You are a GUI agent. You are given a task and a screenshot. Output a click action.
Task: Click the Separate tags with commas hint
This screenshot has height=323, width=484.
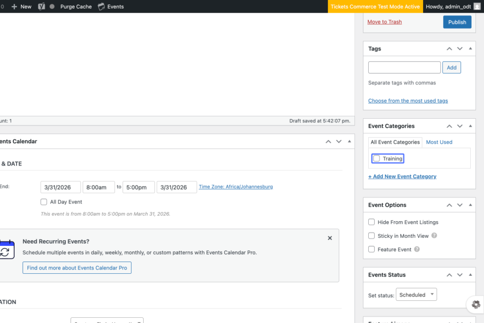(x=402, y=83)
